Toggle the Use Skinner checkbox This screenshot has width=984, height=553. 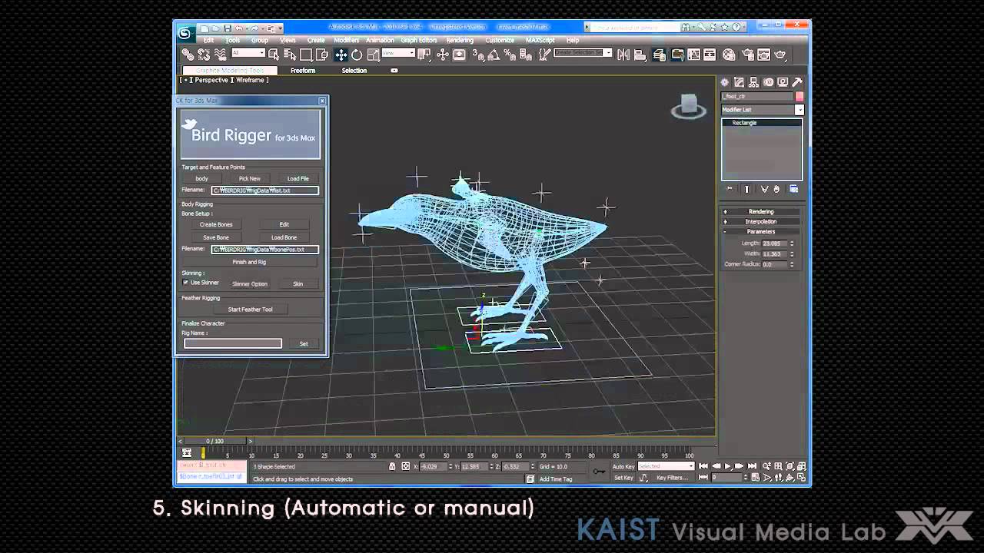point(185,283)
